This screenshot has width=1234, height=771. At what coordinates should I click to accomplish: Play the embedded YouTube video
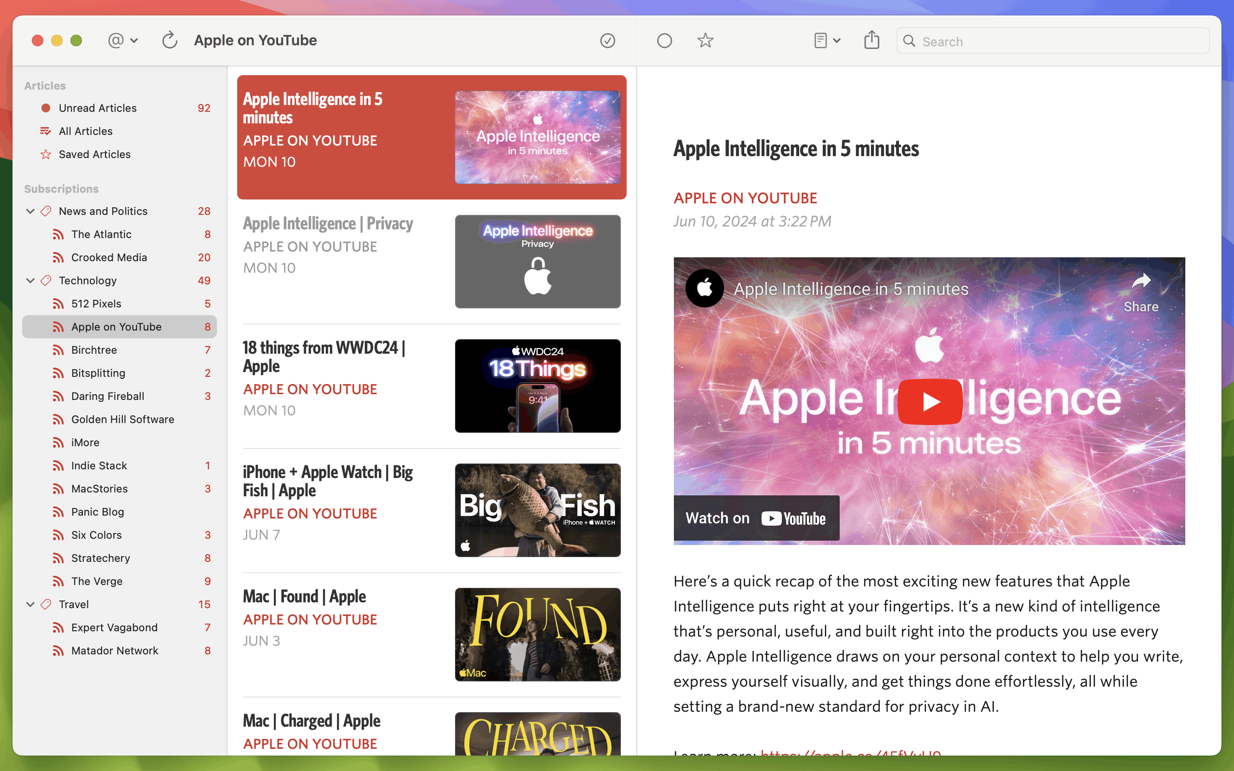point(929,402)
